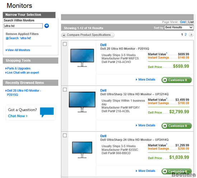Screen dimensions: 197x178
Task: Switch to Grid page view
Action: point(183,22)
